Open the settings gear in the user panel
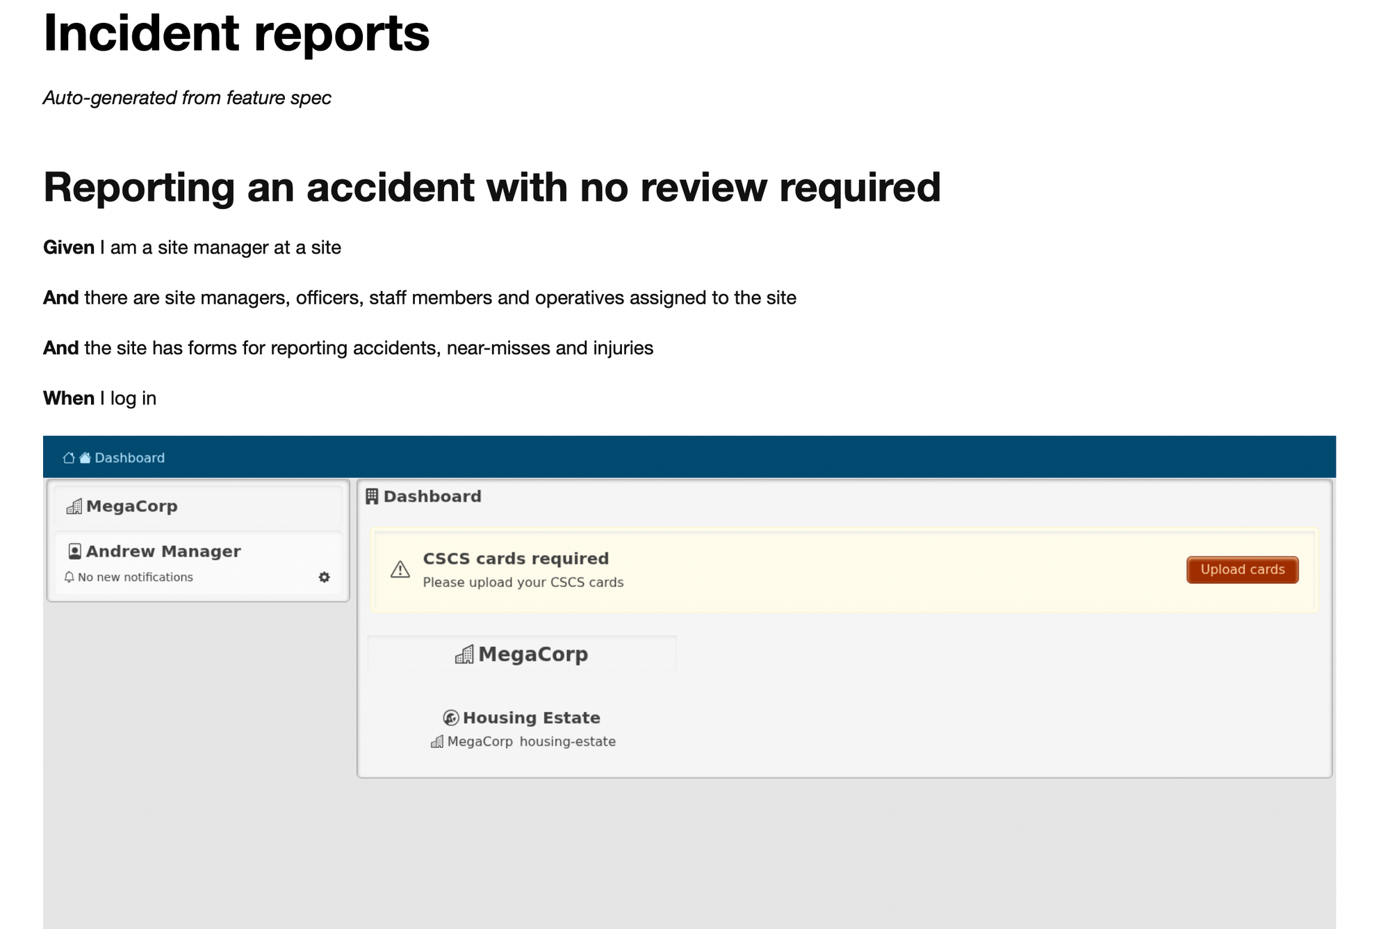1390x929 pixels. click(324, 577)
